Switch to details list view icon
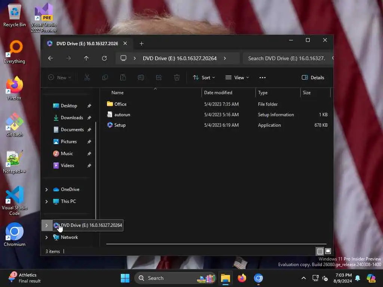Image resolution: width=383 pixels, height=287 pixels. [320, 251]
